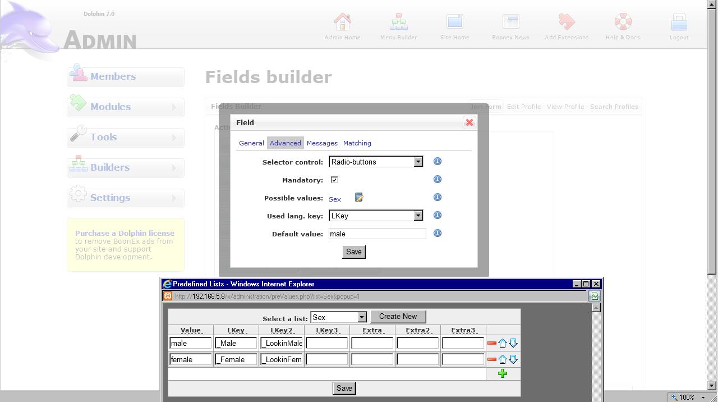Switch to the General tab

pos(251,143)
